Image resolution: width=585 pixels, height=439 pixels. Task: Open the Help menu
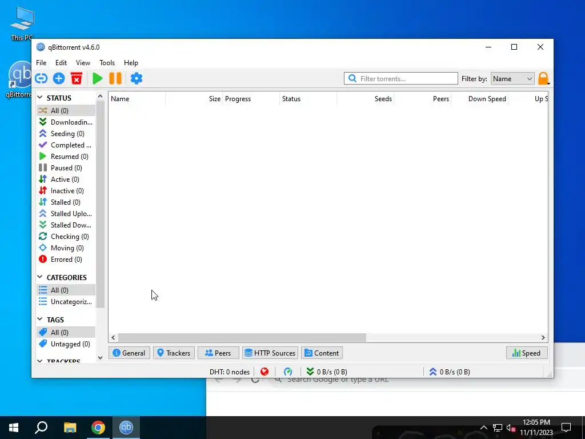point(131,63)
